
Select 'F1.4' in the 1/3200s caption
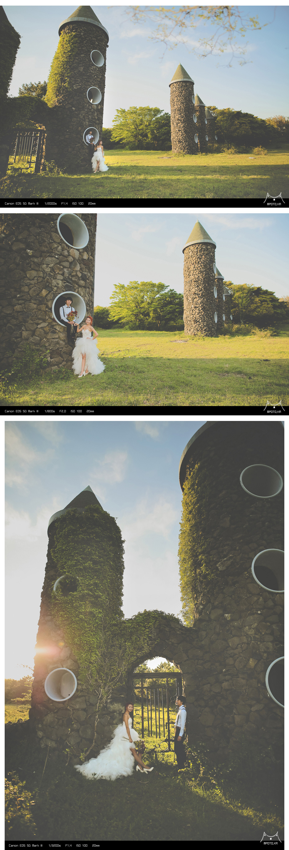[68, 845]
